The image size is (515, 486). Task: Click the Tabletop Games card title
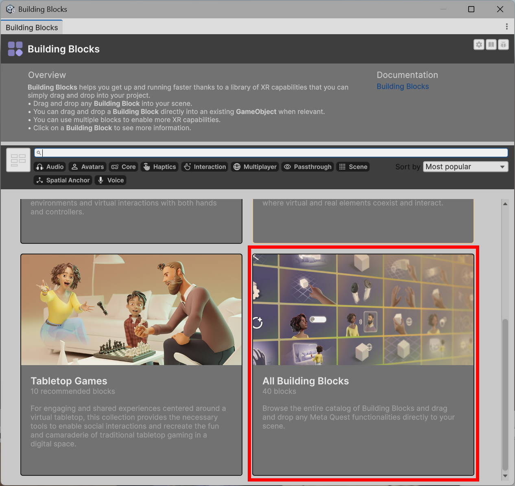click(69, 381)
